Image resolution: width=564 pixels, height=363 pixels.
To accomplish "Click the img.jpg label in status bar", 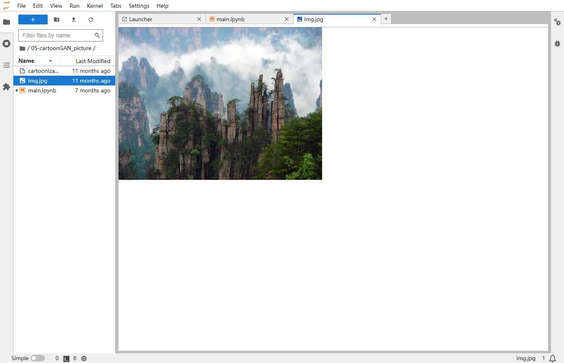I will [526, 358].
